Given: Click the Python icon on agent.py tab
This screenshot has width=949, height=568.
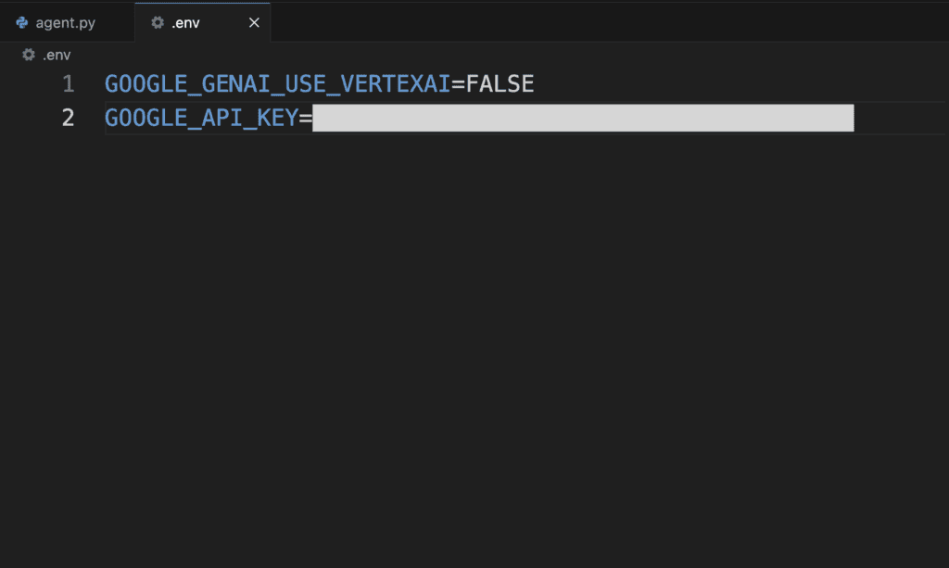Looking at the screenshot, I should pos(22,22).
